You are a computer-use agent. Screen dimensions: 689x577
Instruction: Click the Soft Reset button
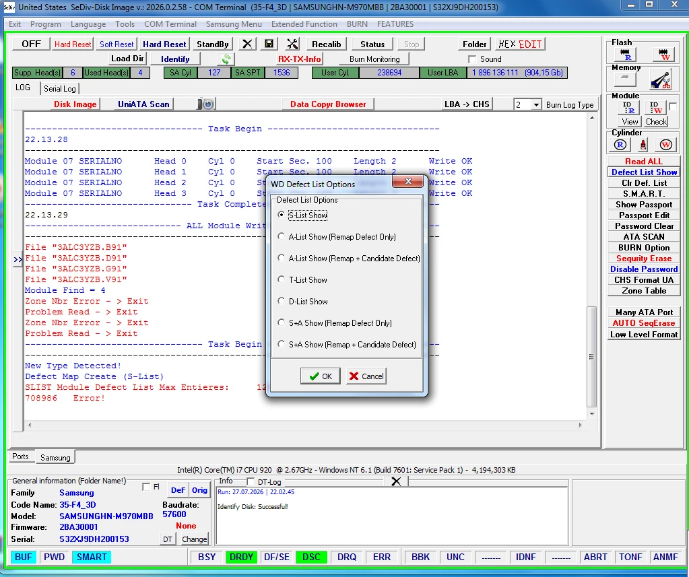(117, 44)
